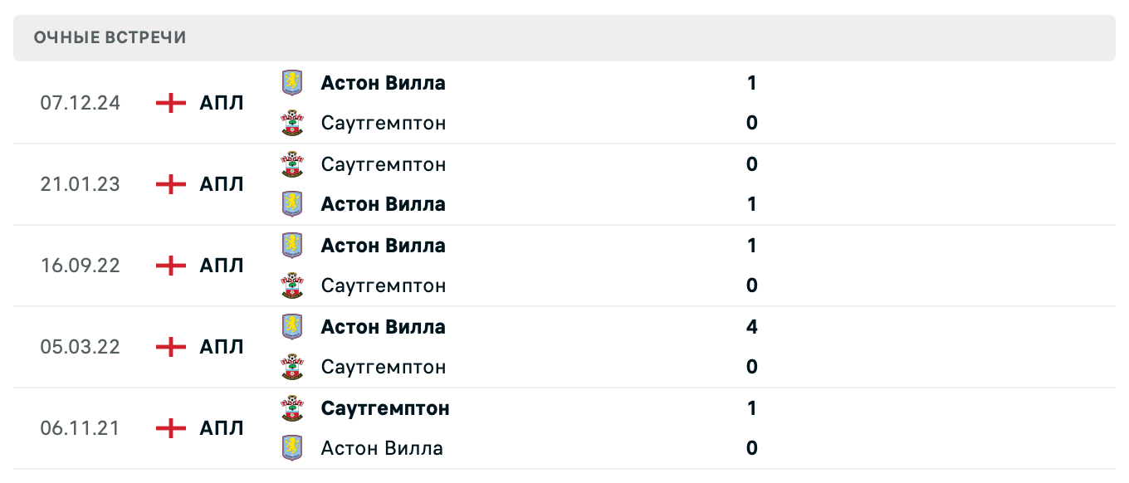Click Aston Villa crest in 06.11.21 match
Screen dimensions: 1129x483
[x=292, y=448]
